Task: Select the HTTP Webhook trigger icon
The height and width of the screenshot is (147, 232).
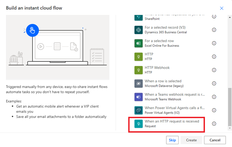Action: click(139, 70)
